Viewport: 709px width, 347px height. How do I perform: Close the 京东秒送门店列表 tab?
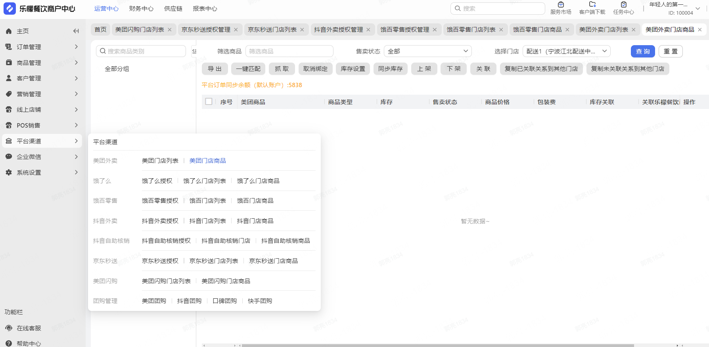302,30
